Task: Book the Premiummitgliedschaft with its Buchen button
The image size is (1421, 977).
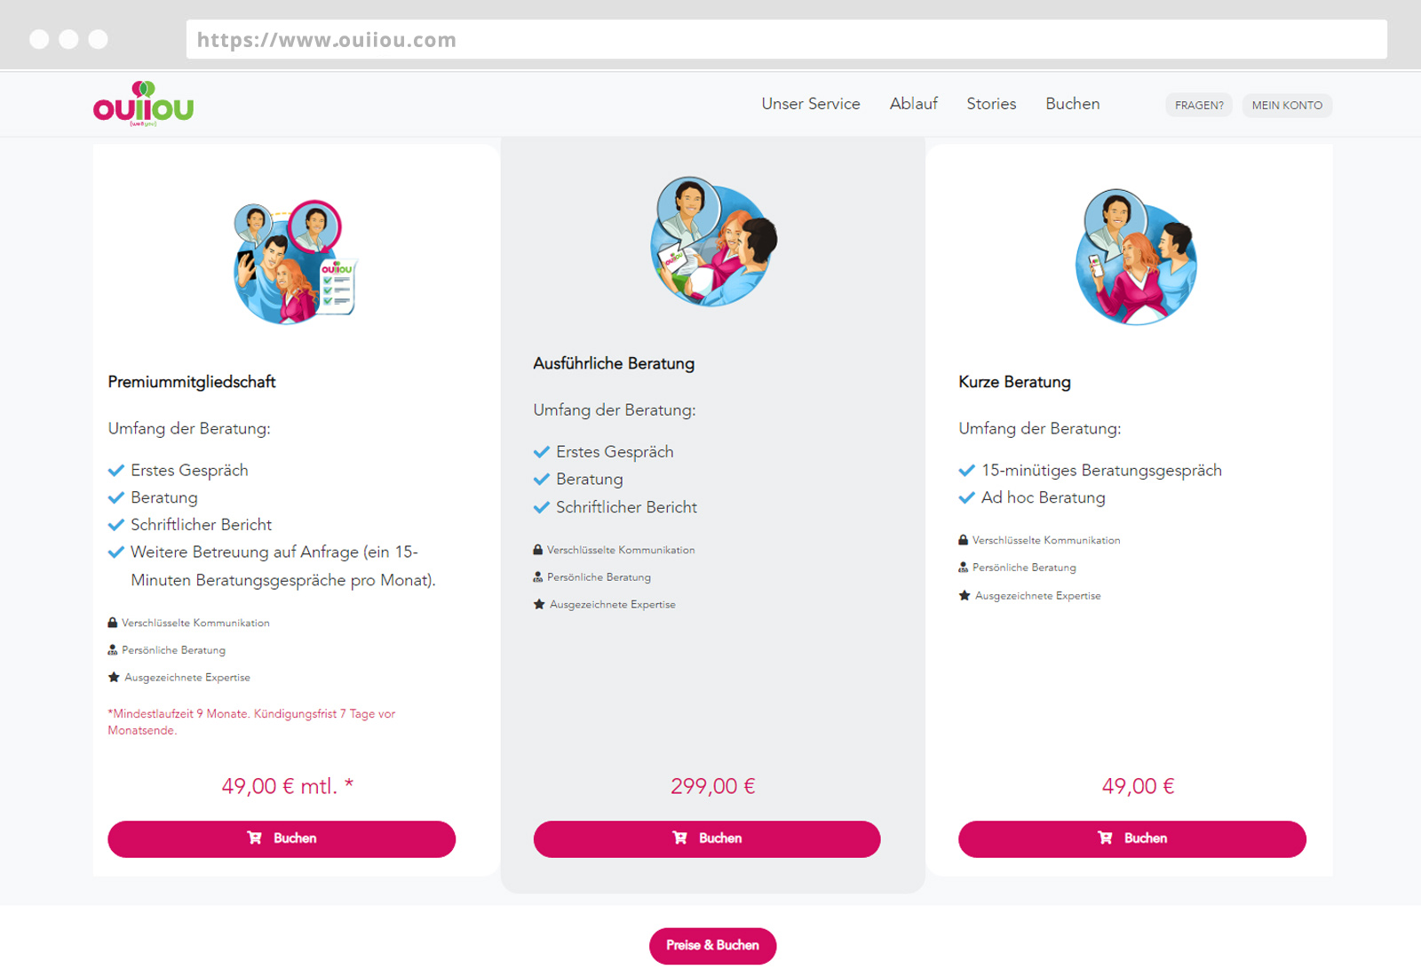Action: [282, 838]
